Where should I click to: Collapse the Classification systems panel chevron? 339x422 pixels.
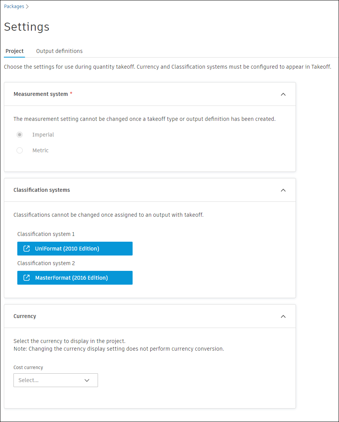point(283,190)
